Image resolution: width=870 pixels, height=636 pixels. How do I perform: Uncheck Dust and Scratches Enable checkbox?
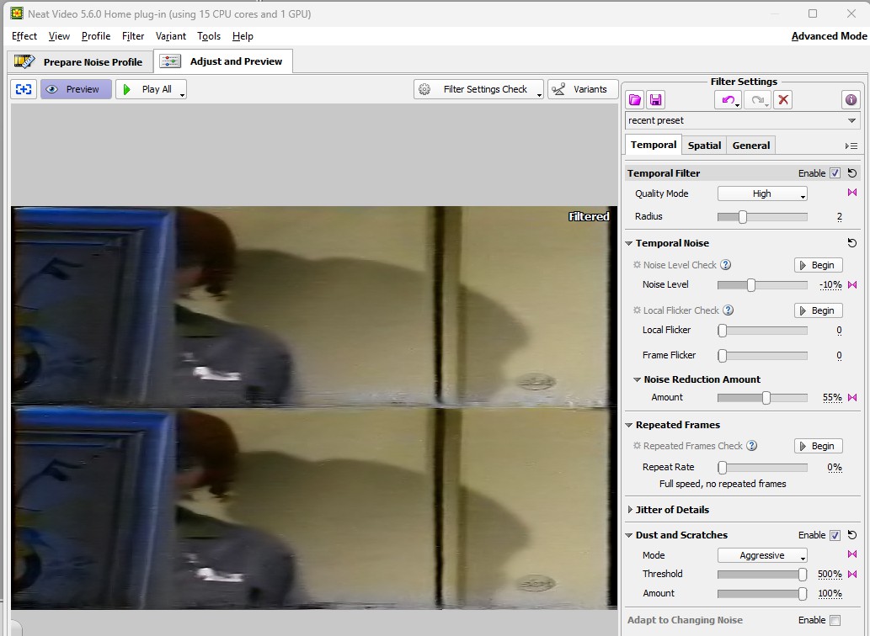click(835, 535)
